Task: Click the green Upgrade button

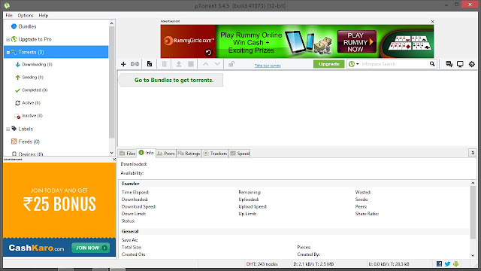Action: point(329,64)
